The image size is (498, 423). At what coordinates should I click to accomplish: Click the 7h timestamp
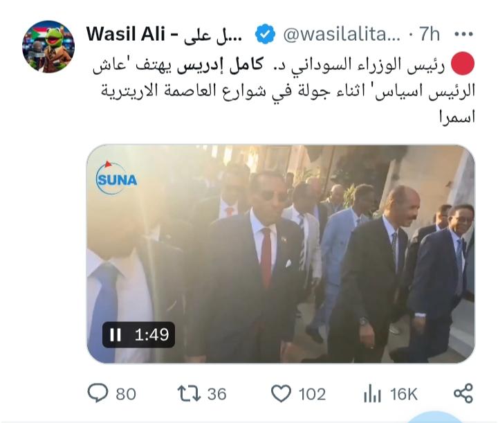click(430, 34)
